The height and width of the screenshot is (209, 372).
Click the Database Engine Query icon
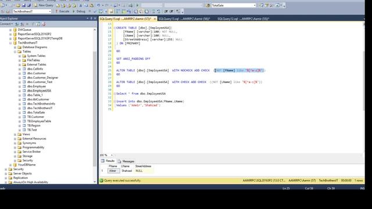[58, 5]
